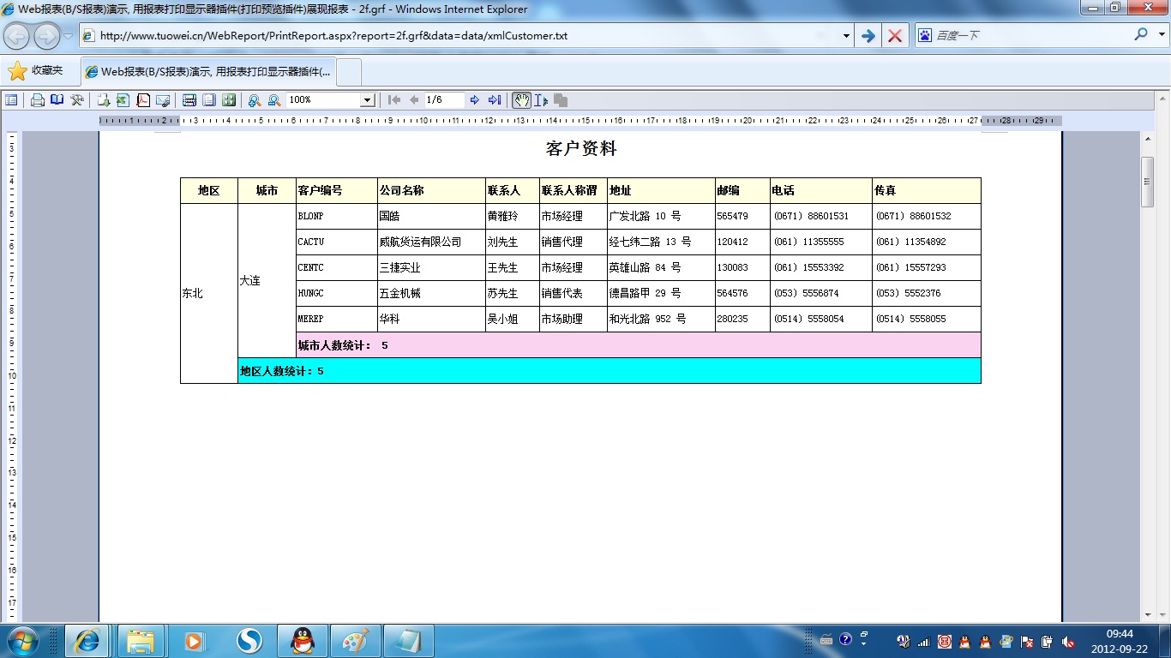Go to next report page
The image size is (1171, 658).
475,100
